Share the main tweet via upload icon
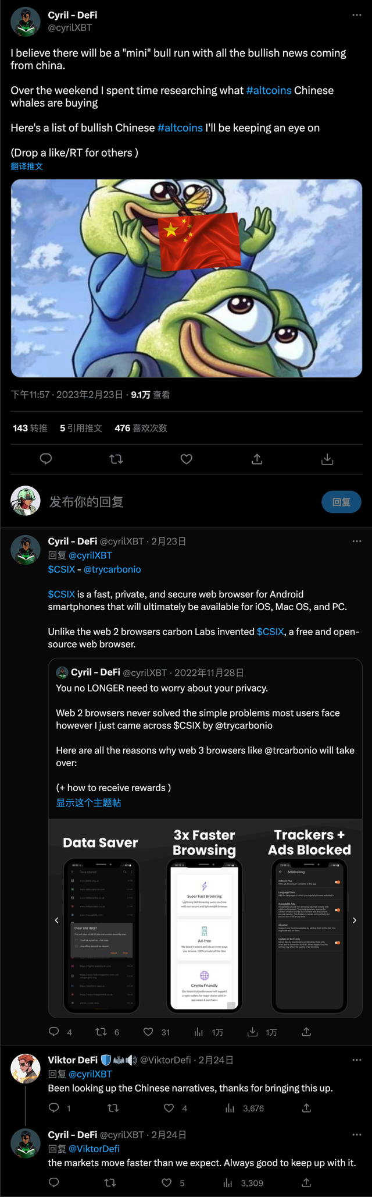Viewport: 372px width, 1197px height. [257, 459]
